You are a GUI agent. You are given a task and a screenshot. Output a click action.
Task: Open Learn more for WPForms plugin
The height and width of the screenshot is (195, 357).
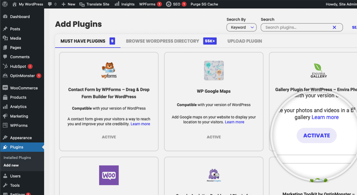point(140,124)
